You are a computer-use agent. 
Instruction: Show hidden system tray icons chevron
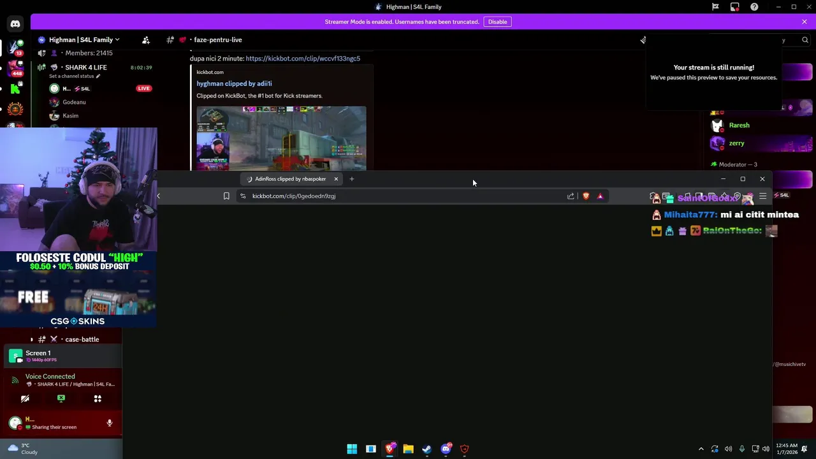coord(701,449)
